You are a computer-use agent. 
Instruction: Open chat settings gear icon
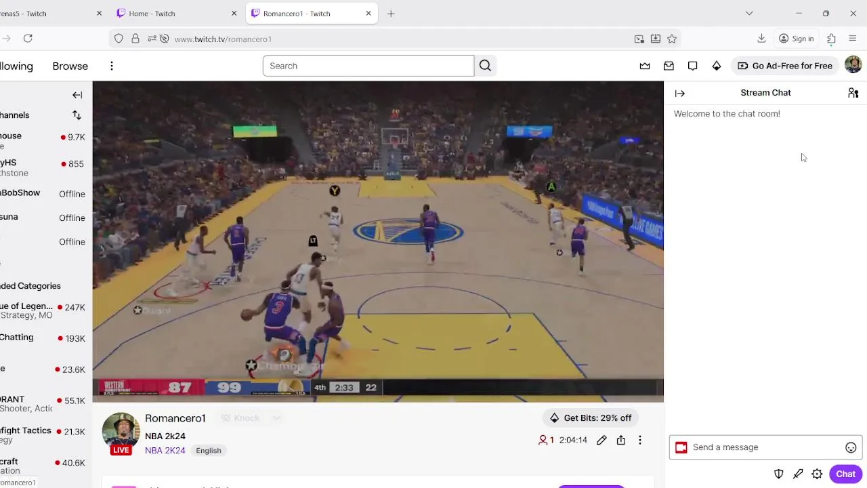pos(817,474)
